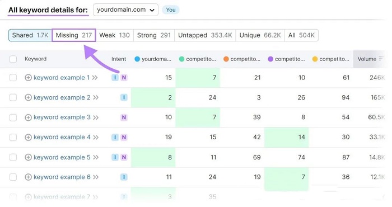Switch to the Missing 217 tab
The image size is (392, 207).
(x=74, y=35)
